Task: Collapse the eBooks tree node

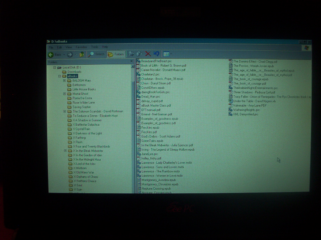Action: pos(60,76)
